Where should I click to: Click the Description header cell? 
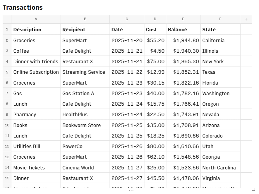click(36, 30)
